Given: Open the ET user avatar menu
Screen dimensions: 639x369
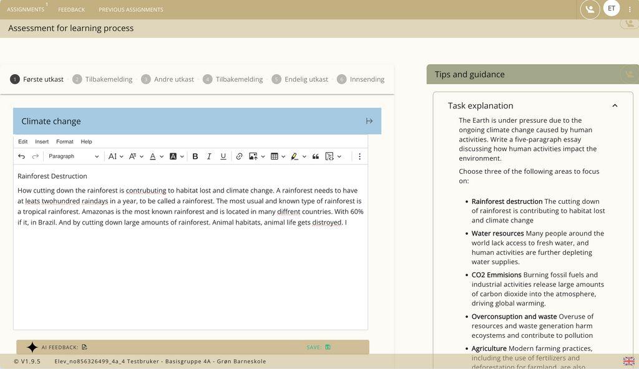Looking at the screenshot, I should [612, 8].
